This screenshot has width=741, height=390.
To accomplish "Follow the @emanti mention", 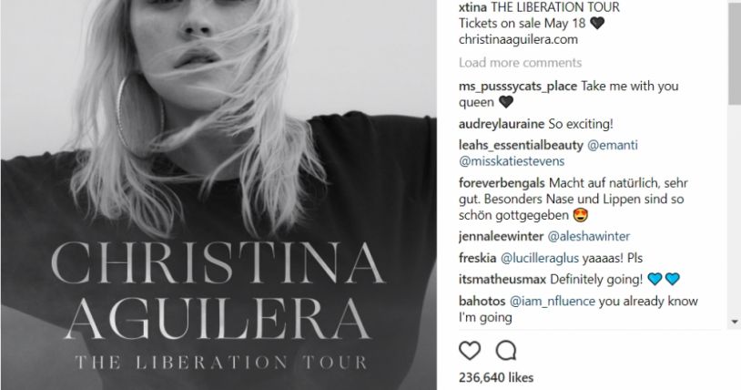I will tap(613, 145).
